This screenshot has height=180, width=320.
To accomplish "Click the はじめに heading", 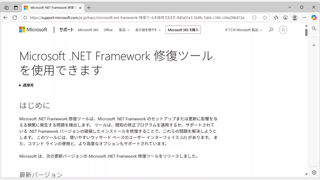I will tap(35, 105).
